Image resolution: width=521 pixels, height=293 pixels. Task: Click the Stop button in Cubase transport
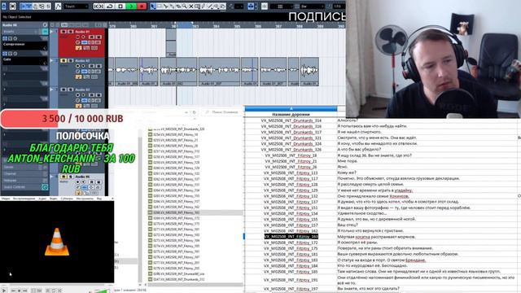120,7
